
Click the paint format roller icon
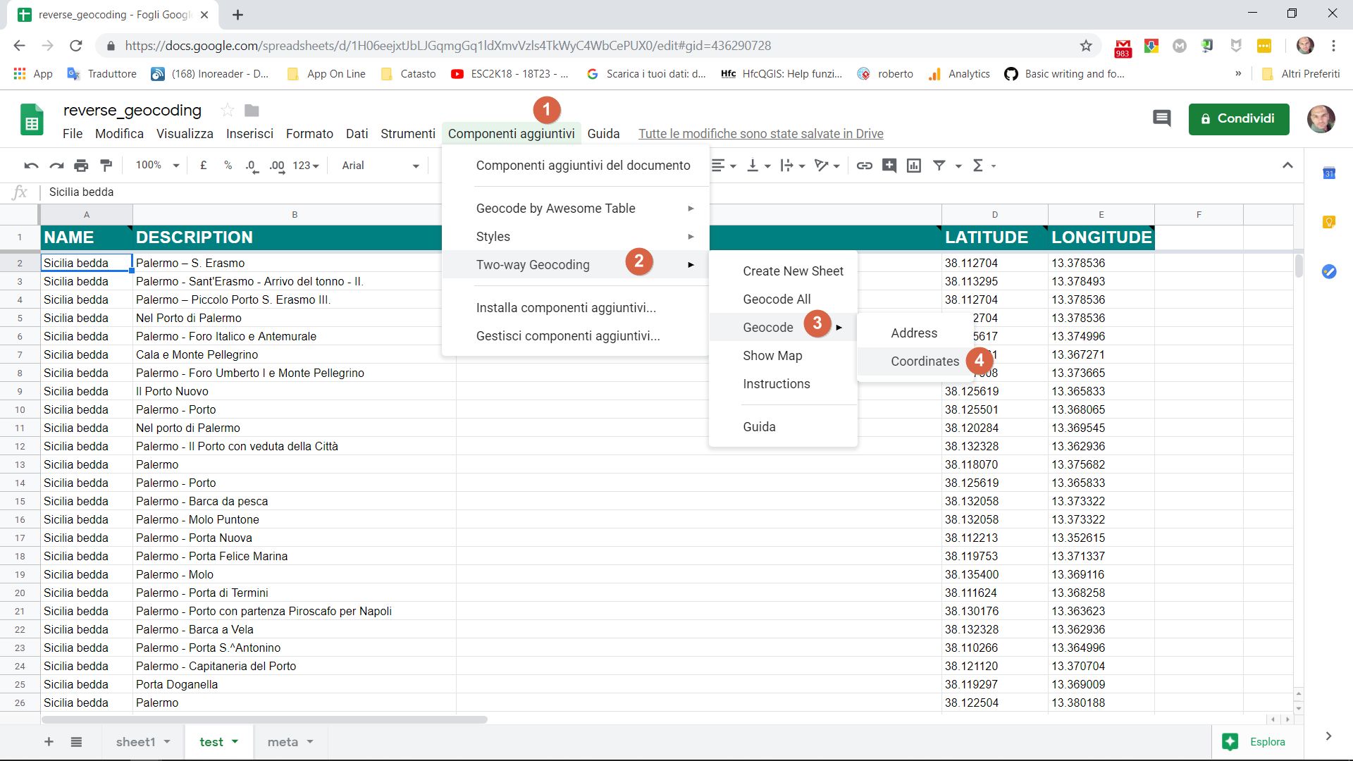coord(106,166)
